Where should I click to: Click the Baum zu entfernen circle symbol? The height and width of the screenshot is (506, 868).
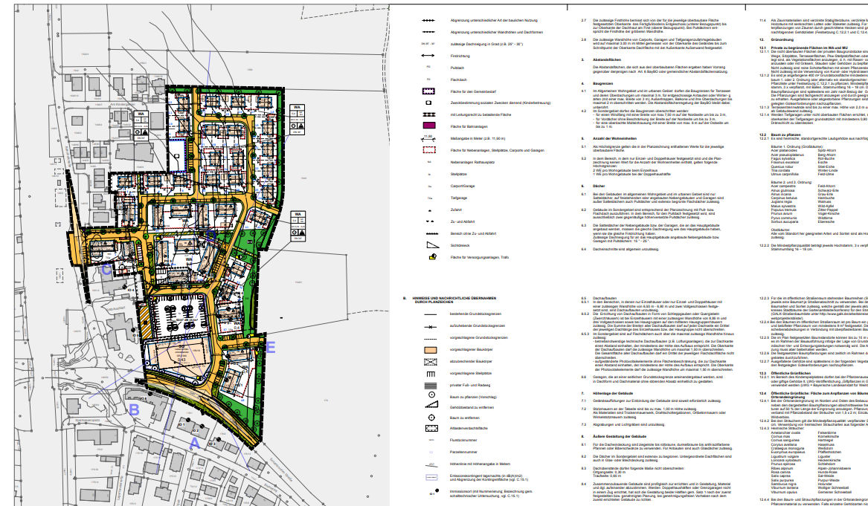[432, 418]
